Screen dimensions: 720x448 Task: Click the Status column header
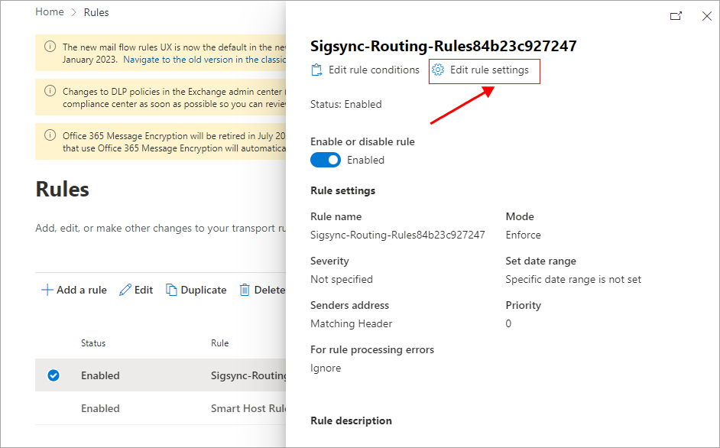coord(93,343)
